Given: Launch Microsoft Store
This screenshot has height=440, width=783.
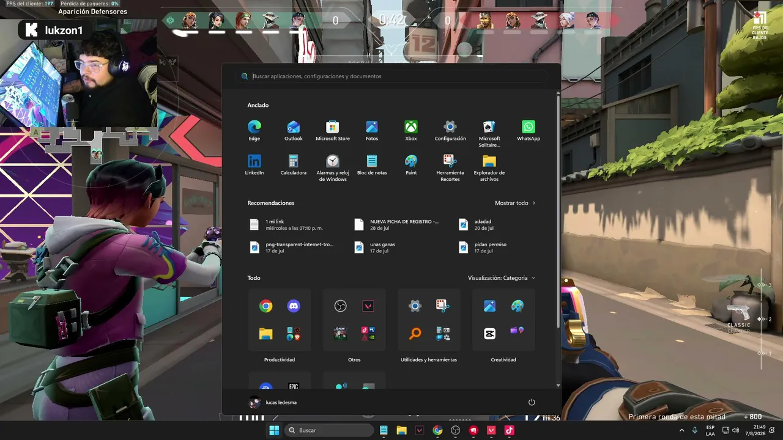Looking at the screenshot, I should [333, 130].
